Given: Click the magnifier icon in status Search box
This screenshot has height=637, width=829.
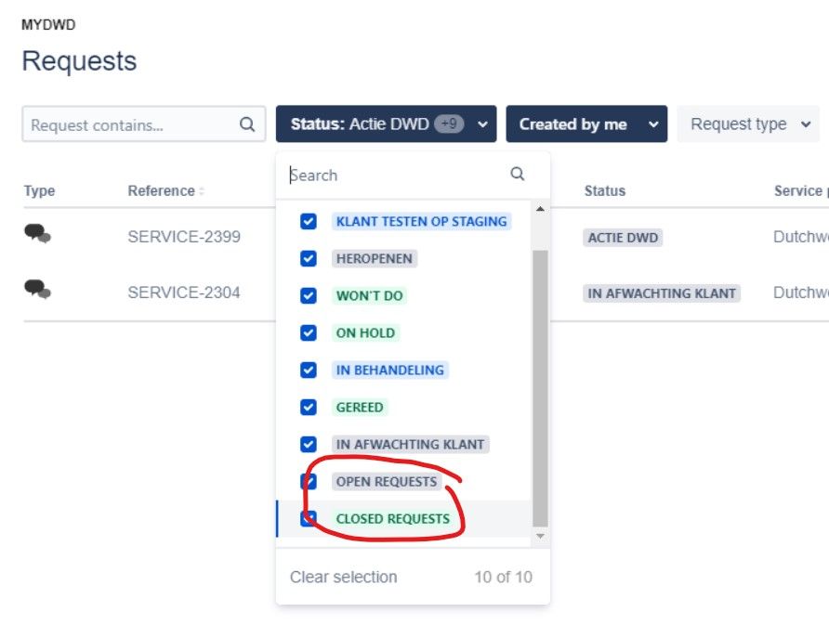Looking at the screenshot, I should coord(517,174).
